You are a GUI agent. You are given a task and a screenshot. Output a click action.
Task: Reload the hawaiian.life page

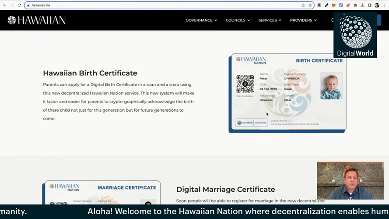pyautogui.click(x=19, y=5)
